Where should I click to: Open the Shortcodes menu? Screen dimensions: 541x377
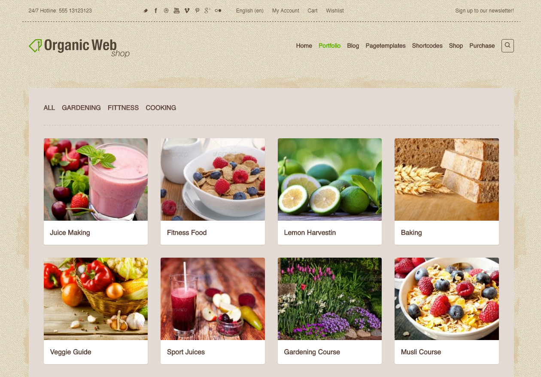(427, 46)
